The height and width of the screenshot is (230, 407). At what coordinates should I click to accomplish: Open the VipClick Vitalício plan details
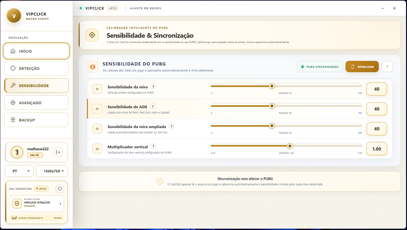(x=37, y=204)
